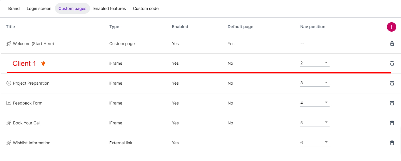401x161 pixels.
Task: Click the Nav position column header
Action: pos(313,27)
